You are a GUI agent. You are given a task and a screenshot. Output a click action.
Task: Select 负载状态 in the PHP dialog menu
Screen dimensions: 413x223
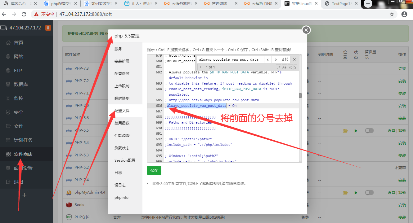point(125,148)
